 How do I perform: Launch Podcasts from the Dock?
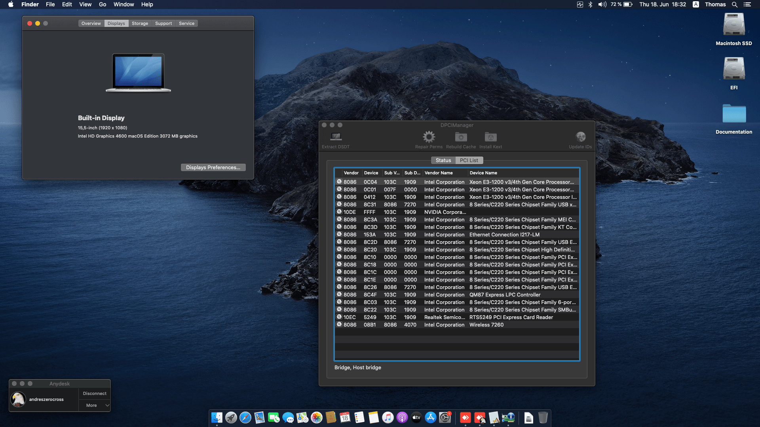[402, 418]
